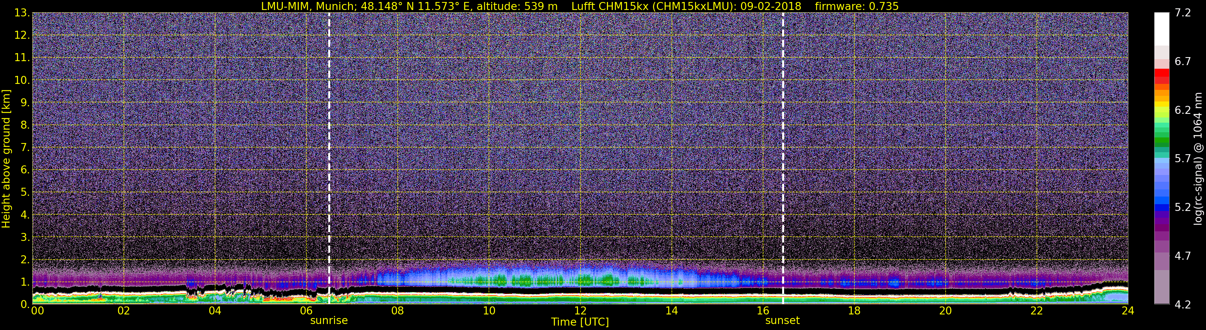Viewport: 1206px width, 330px height.
Task: Click the colorbar value '7.2'
Action: (x=1183, y=13)
